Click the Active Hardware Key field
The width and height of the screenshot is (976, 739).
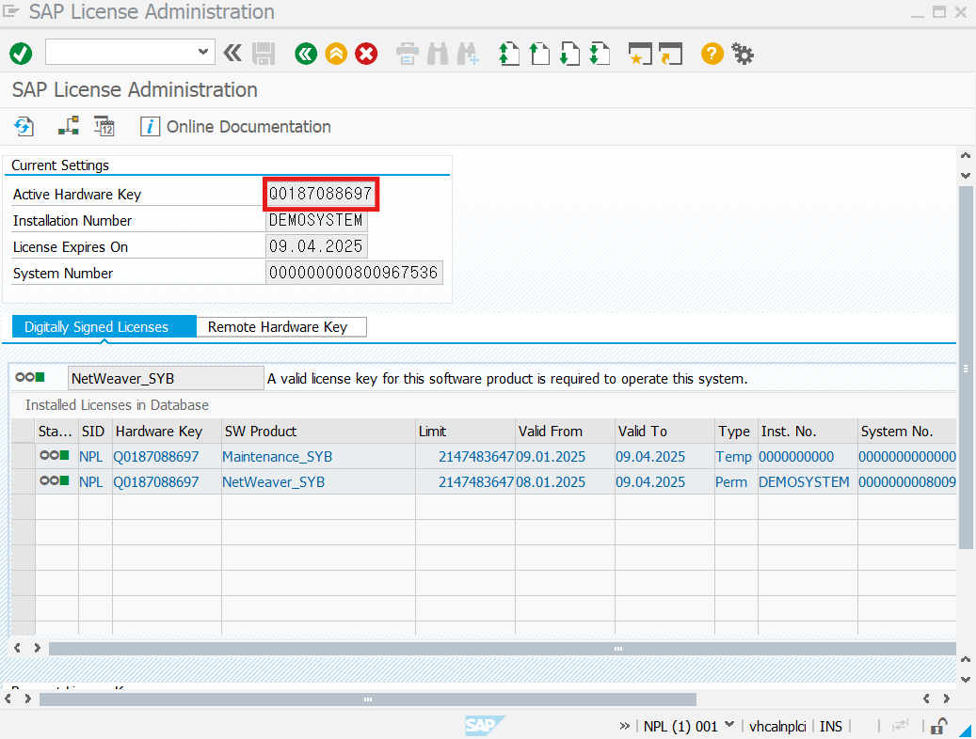point(321,194)
